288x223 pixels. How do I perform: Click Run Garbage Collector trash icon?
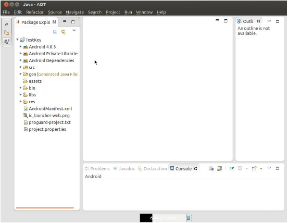[189, 218]
